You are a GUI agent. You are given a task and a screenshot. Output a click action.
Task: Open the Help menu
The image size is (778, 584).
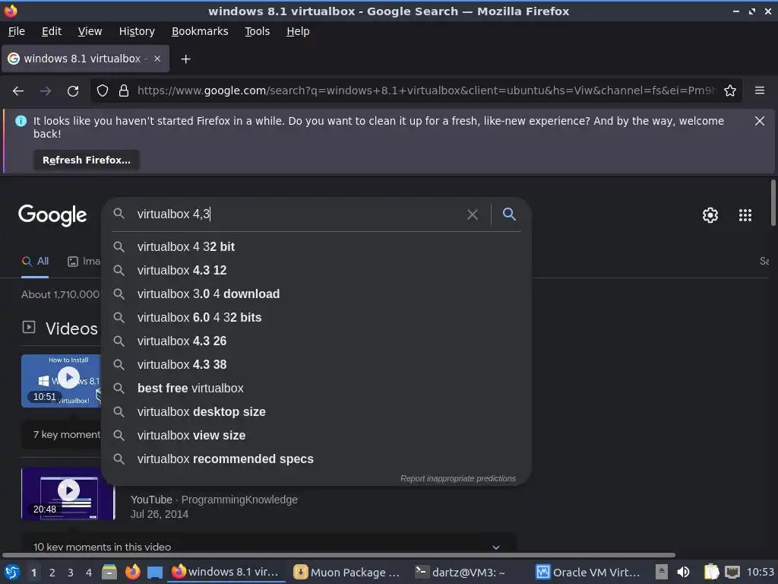pos(298,31)
